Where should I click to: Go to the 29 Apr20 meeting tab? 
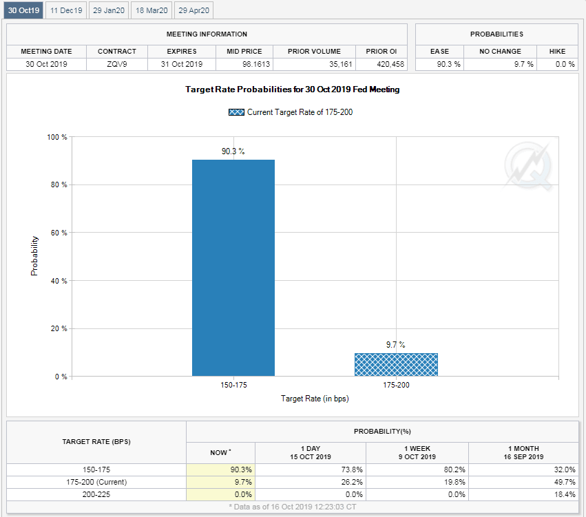point(193,10)
